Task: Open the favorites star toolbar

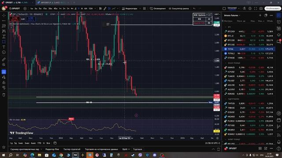Action: (4, 147)
